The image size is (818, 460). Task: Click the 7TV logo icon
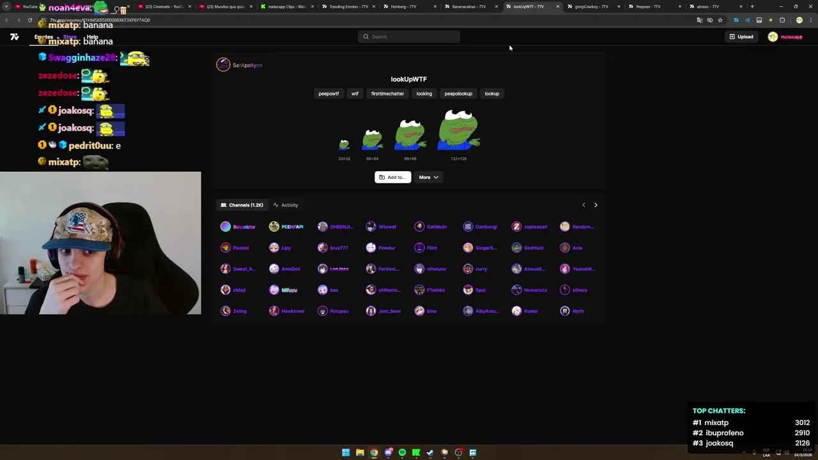pos(14,37)
